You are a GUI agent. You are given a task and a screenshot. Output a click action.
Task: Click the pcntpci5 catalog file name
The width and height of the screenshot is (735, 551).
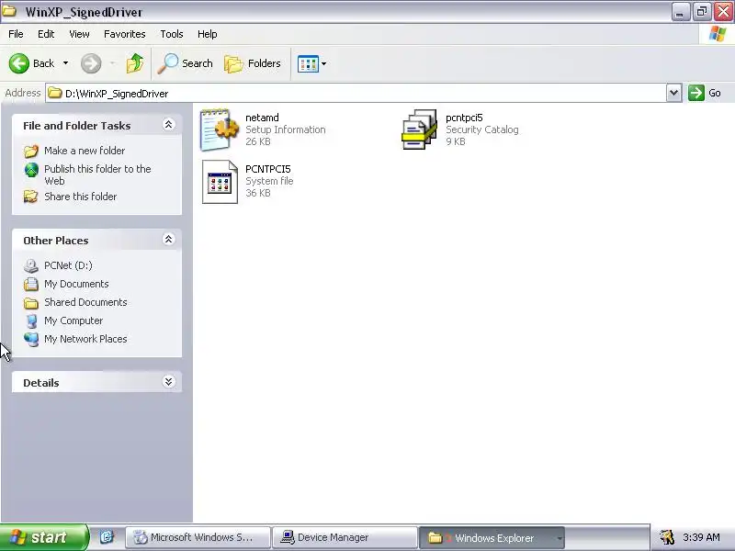click(x=464, y=118)
